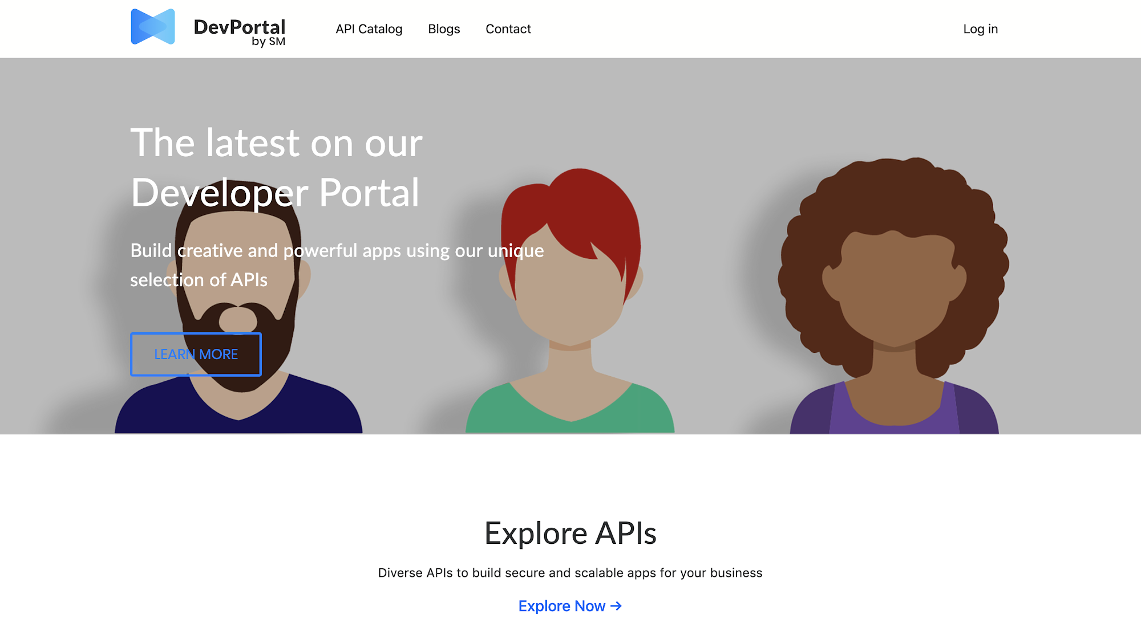
Task: Open the Contact nav link
Action: pos(508,29)
